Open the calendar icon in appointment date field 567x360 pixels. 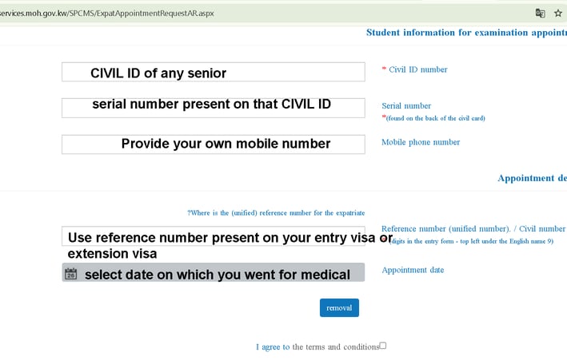click(x=71, y=274)
